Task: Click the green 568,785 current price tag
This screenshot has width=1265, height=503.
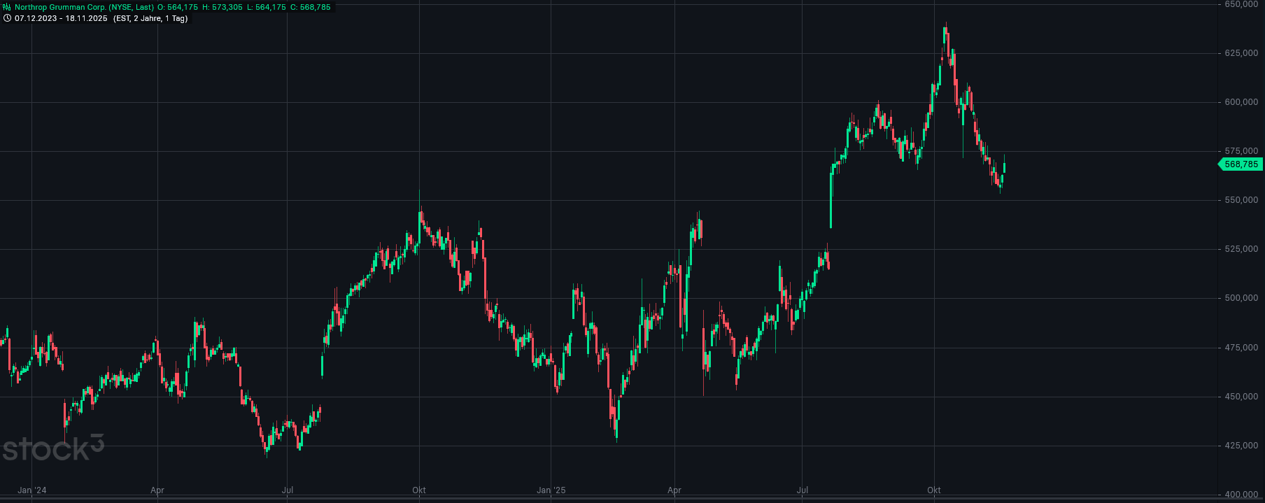Action: 1241,164
